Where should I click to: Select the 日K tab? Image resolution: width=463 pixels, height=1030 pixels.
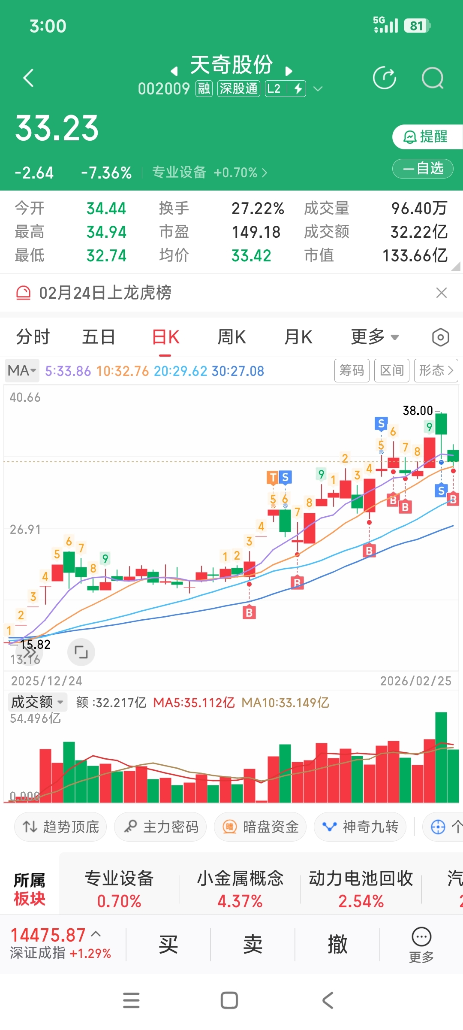(165, 337)
